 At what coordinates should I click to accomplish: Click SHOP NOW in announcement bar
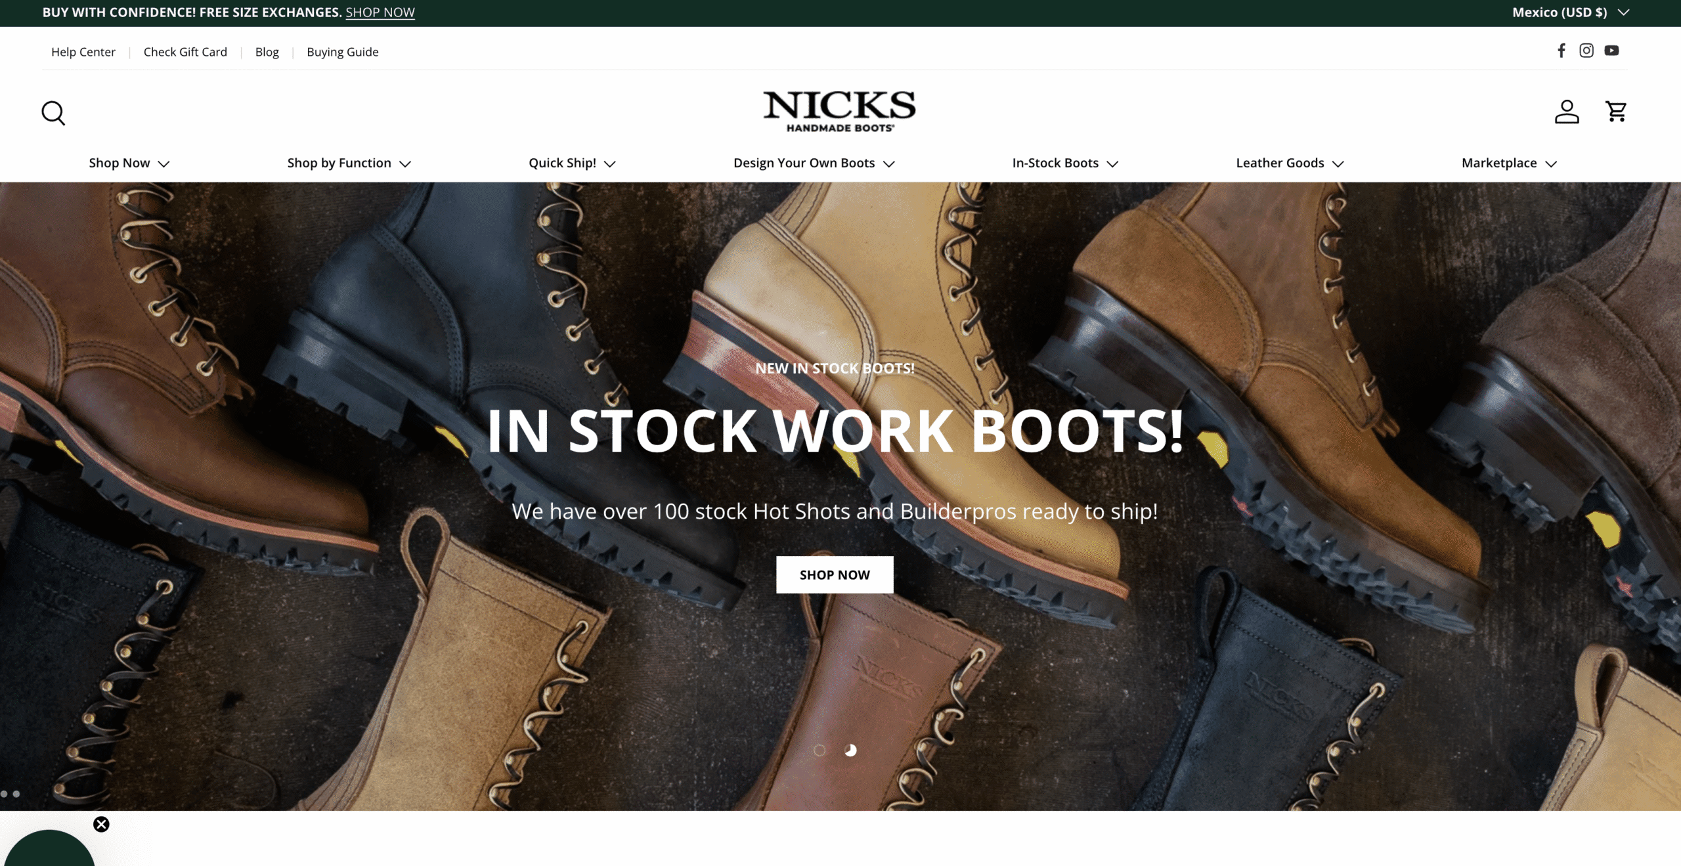tap(380, 12)
